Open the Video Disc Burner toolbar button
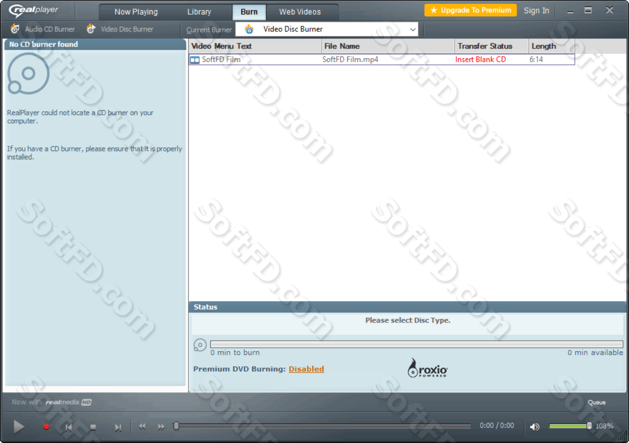 (x=120, y=29)
